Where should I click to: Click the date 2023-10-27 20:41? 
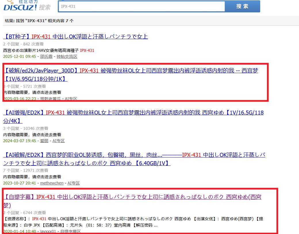[x=20, y=183]
